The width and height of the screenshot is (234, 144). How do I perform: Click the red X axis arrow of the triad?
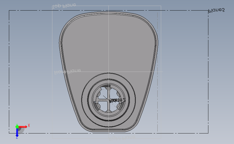(23, 127)
